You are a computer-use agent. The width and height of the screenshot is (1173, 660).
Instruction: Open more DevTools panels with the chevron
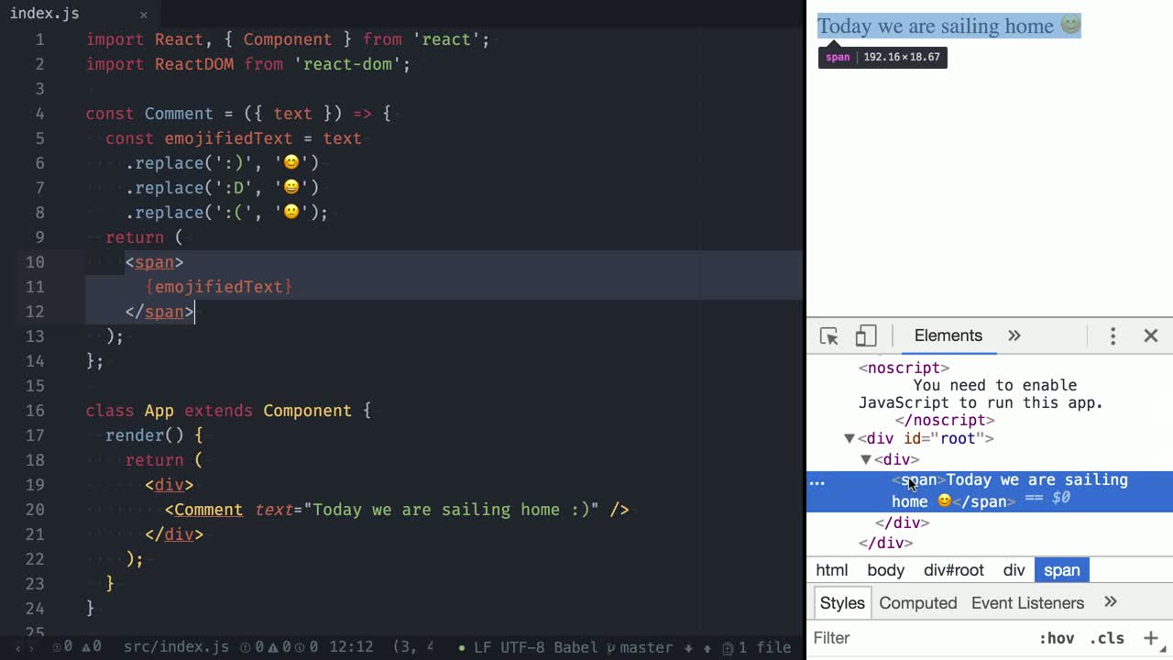point(1014,335)
